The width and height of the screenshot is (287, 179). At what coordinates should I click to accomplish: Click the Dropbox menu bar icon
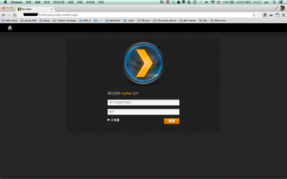[x=174, y=2]
